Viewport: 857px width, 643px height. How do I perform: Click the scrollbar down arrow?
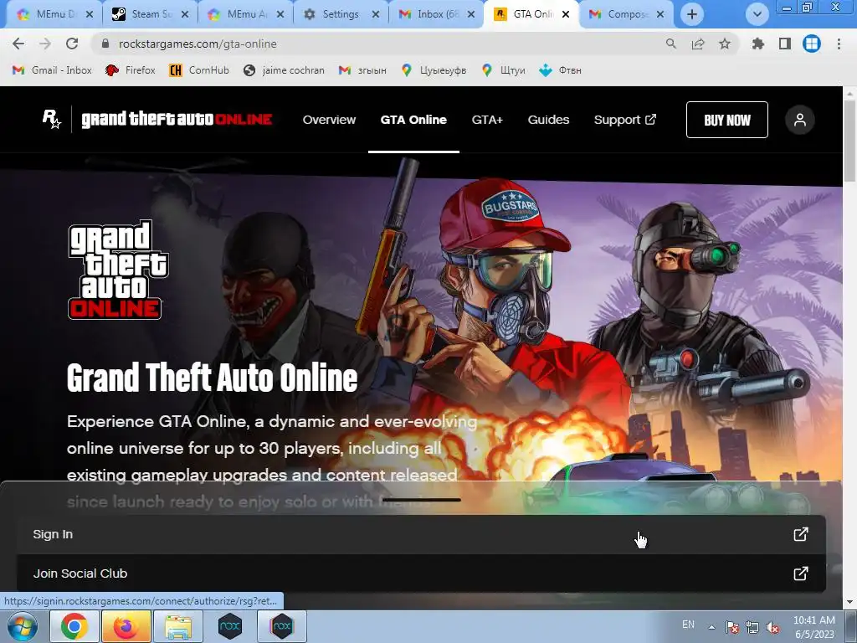(x=850, y=603)
